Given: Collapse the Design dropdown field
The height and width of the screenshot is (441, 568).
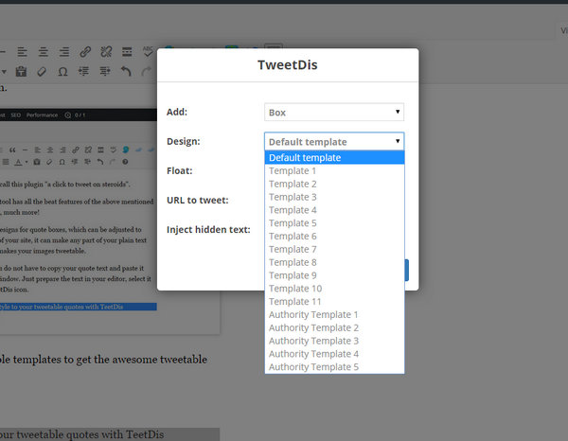Looking at the screenshot, I should pyautogui.click(x=334, y=142).
